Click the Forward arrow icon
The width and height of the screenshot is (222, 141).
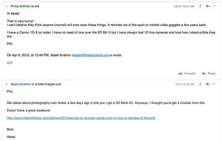[181, 74]
